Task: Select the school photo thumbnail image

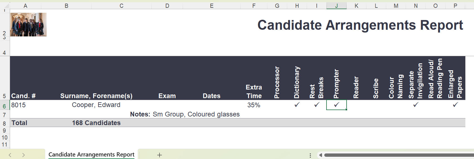Action: (x=28, y=25)
